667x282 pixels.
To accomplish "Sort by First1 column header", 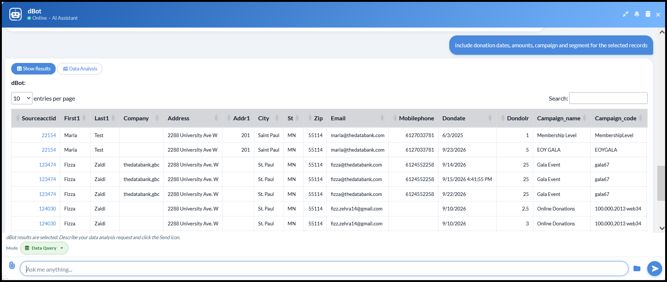I will [75, 118].
